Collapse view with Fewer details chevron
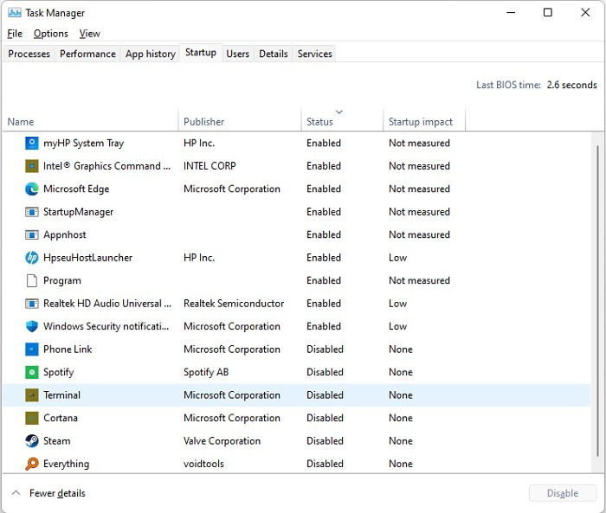606x513 pixels. pos(16,493)
